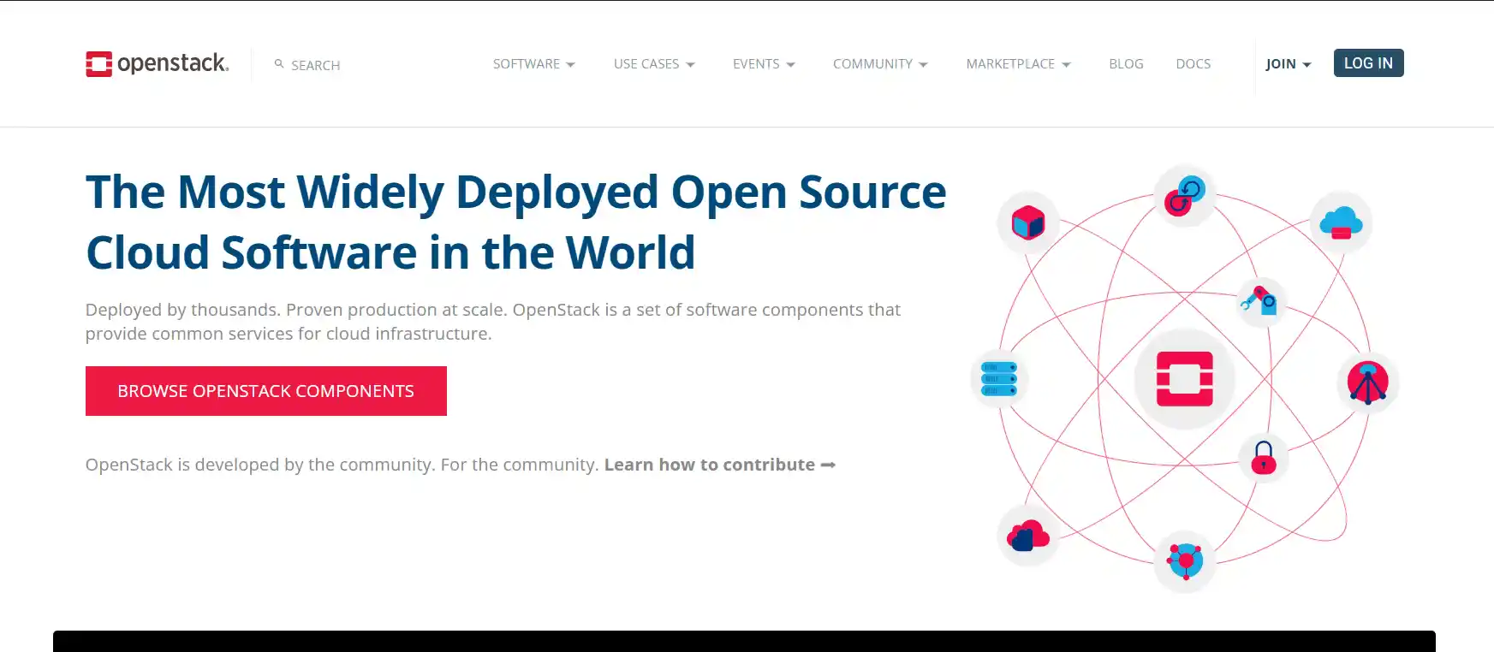Click the robotic arm icon
The height and width of the screenshot is (652, 1494).
tap(1259, 300)
